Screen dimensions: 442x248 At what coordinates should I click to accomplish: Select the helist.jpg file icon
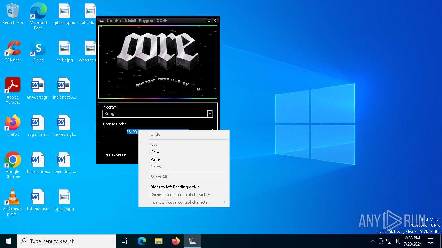(x=64, y=51)
